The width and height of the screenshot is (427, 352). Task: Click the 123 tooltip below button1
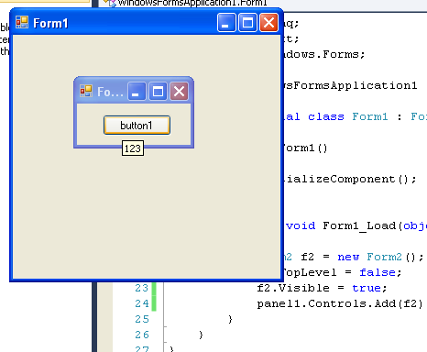point(133,148)
